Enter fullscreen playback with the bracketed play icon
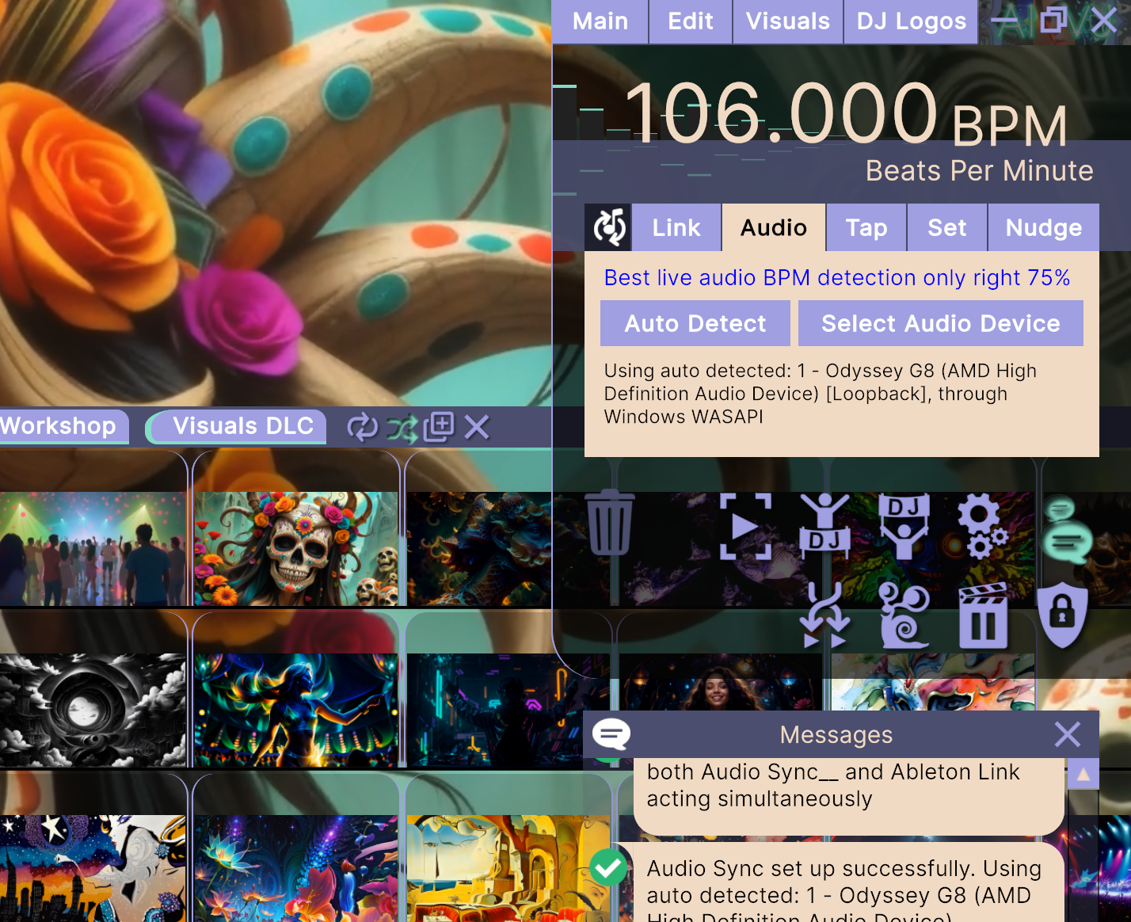Image resolution: width=1131 pixels, height=922 pixels. (x=746, y=524)
